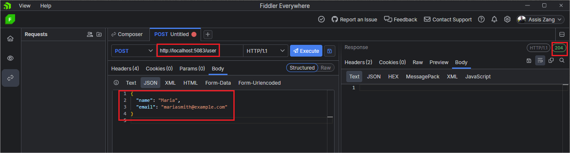Select Form-Data body format
570x153 pixels.
click(218, 83)
